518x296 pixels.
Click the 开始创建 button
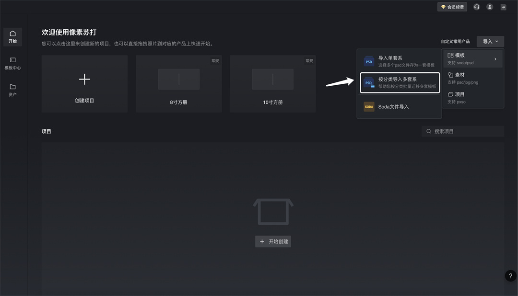[x=273, y=241]
